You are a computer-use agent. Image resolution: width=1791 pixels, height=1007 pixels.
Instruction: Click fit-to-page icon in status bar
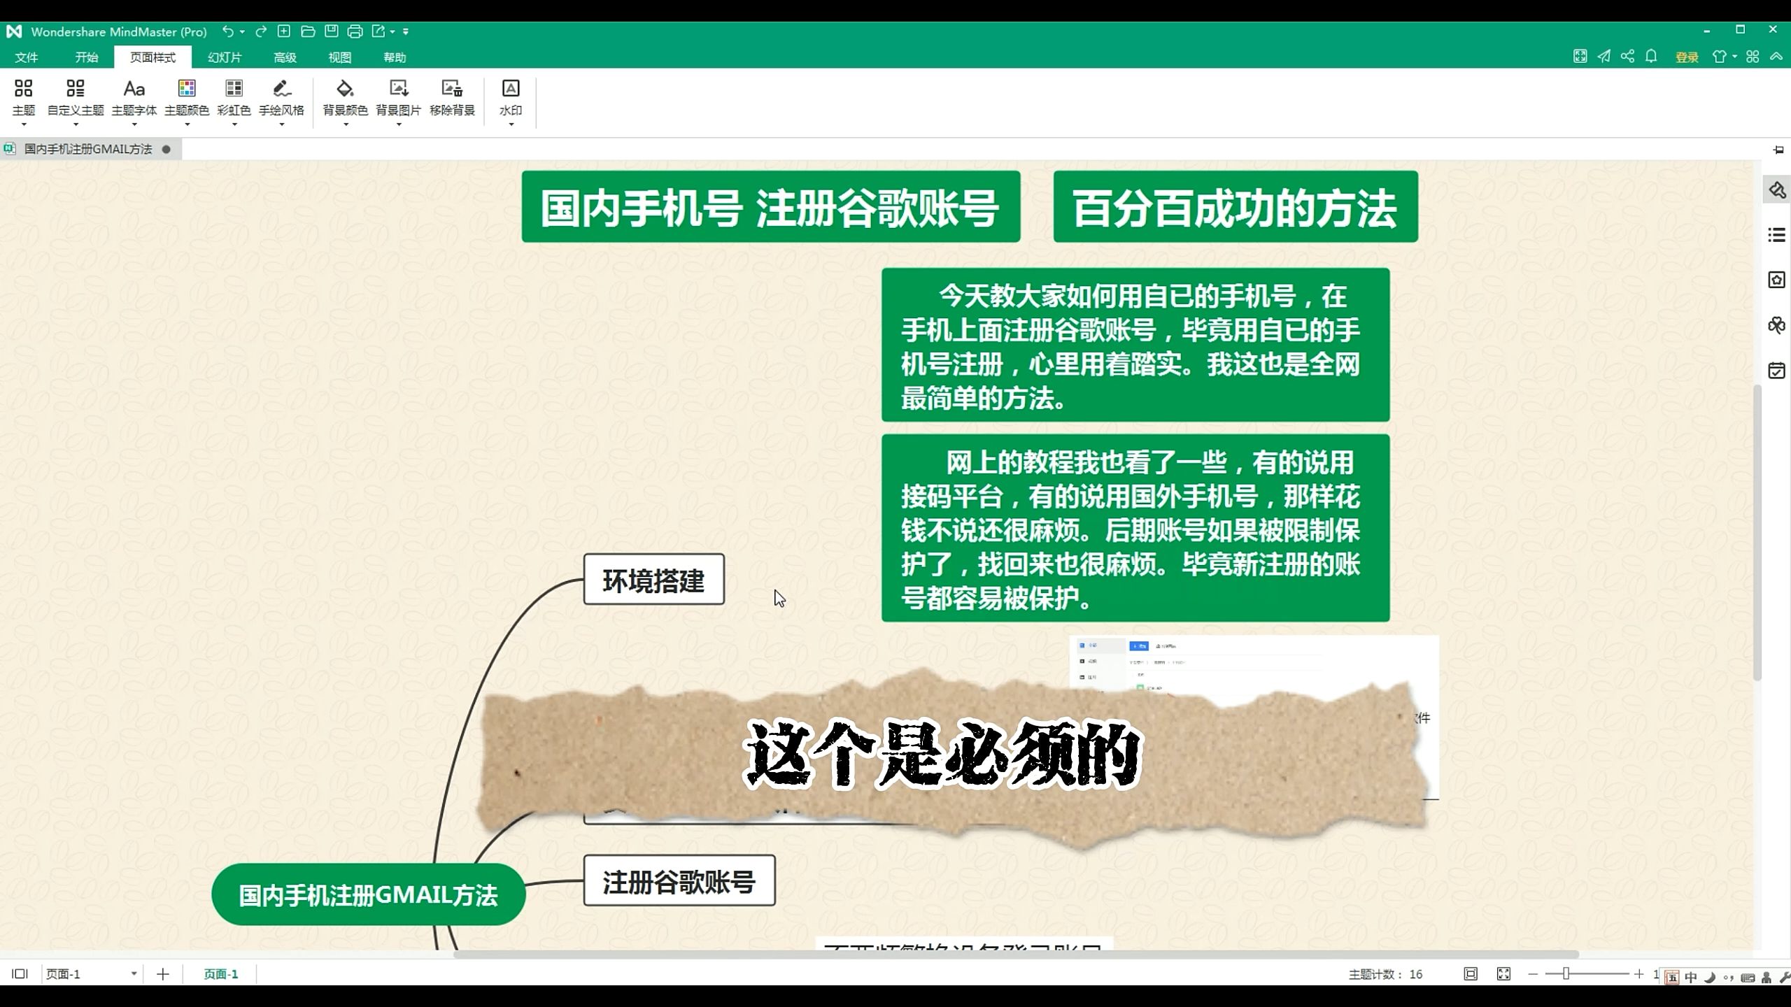tap(1471, 974)
